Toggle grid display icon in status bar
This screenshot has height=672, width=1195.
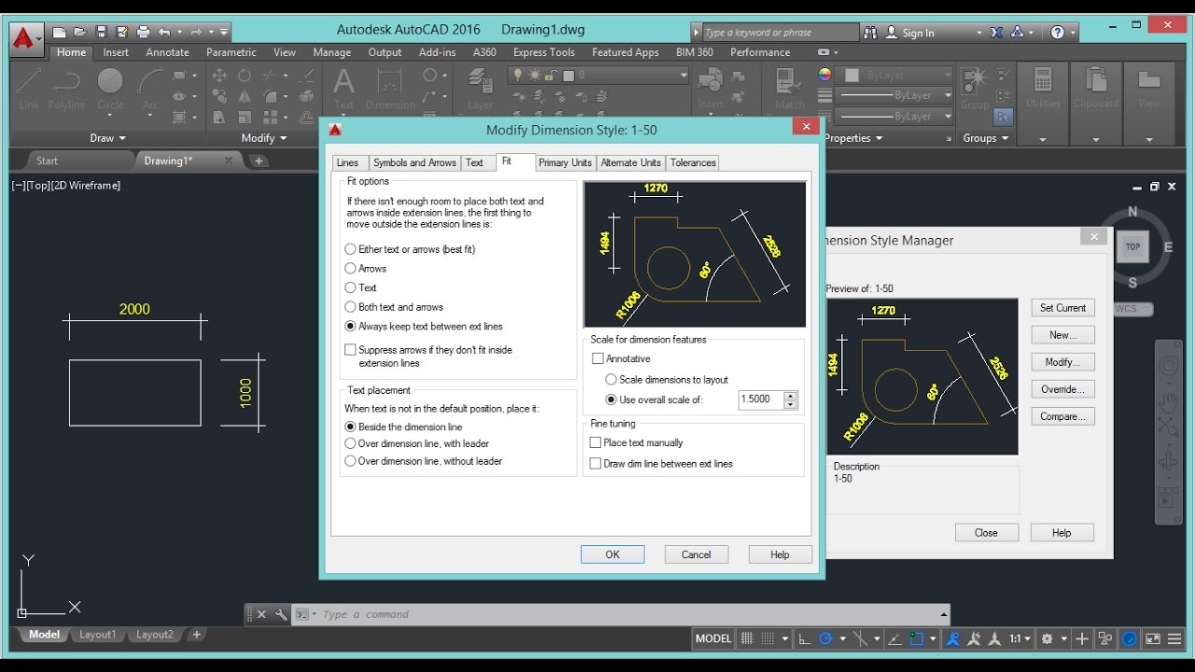tap(747, 638)
